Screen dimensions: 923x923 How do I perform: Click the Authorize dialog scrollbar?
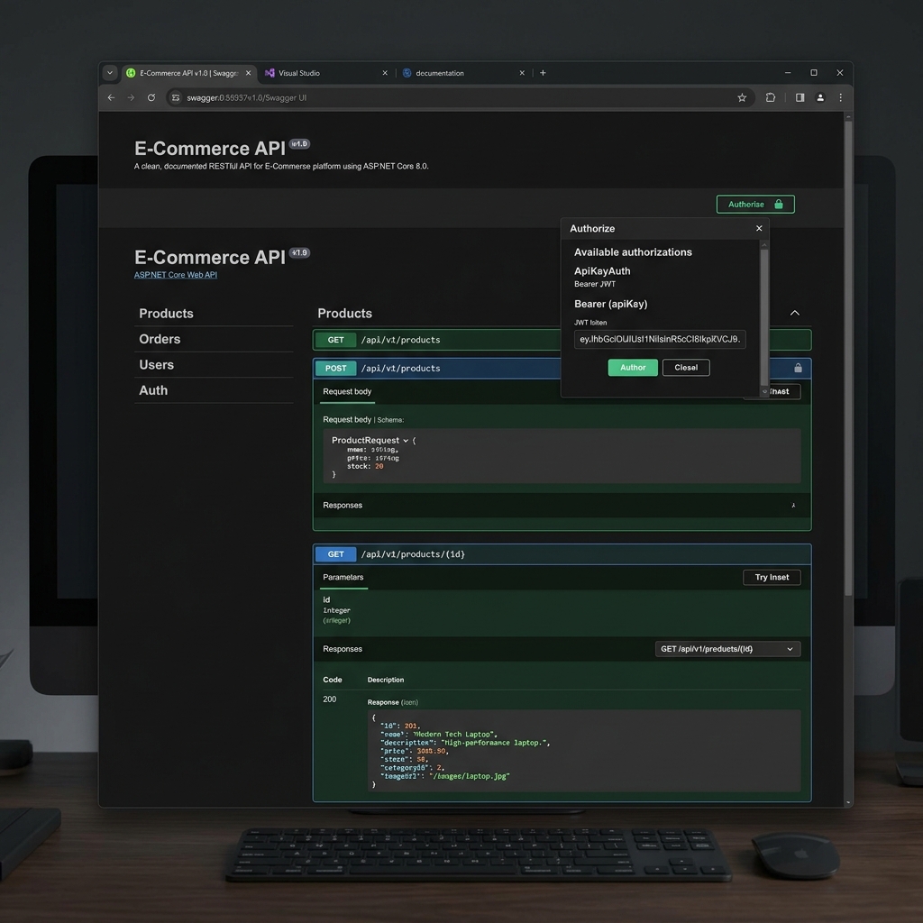click(x=764, y=318)
